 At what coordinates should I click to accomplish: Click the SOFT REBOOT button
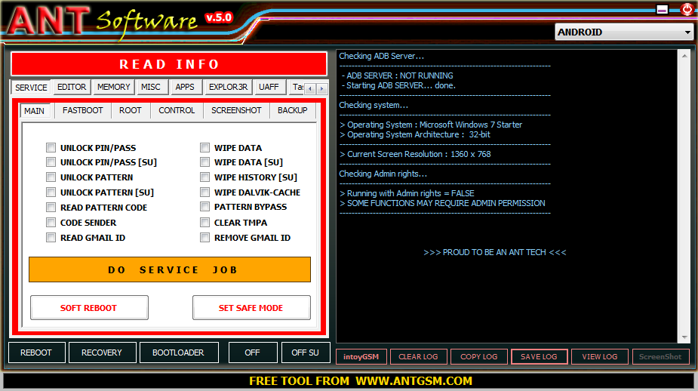tap(89, 308)
